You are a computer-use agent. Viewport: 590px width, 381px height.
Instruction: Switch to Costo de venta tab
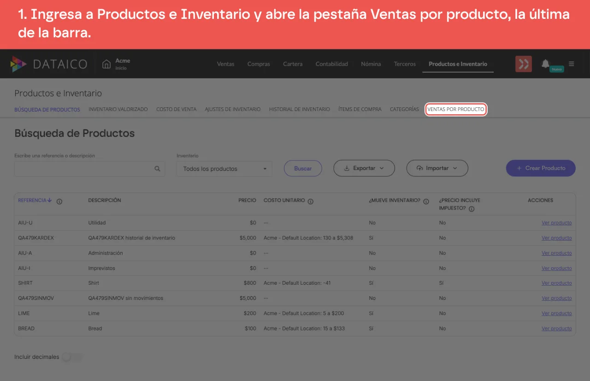[x=176, y=110]
